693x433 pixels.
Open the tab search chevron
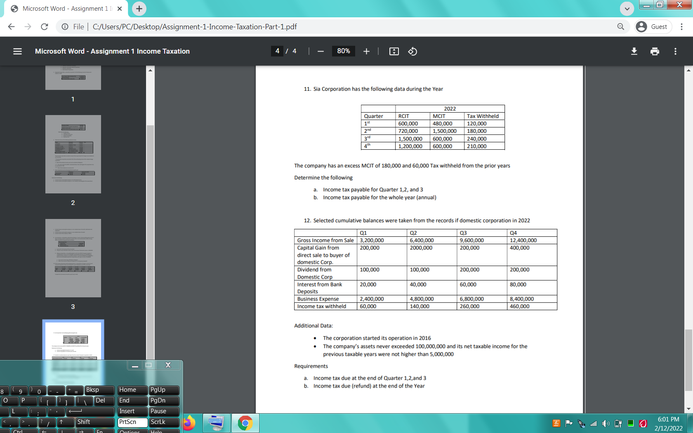pos(627,9)
